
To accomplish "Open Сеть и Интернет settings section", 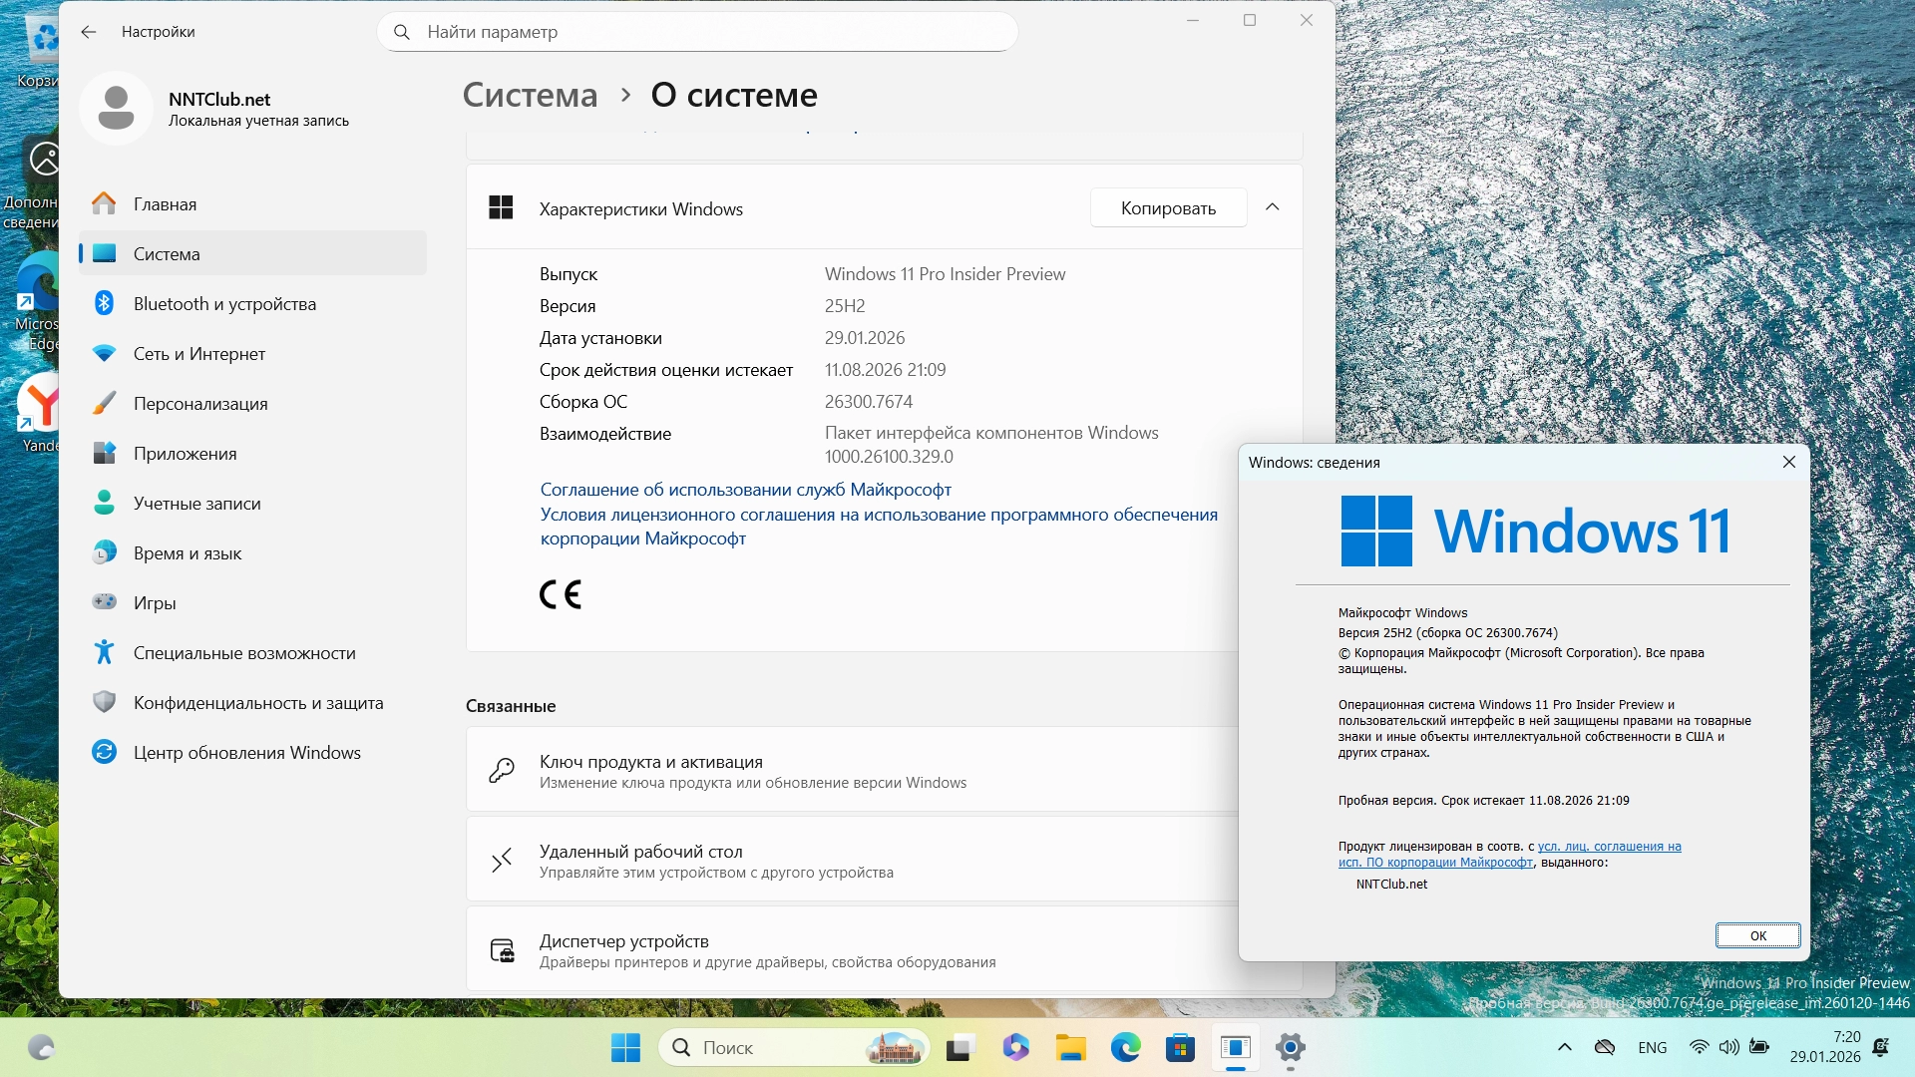I will click(x=198, y=354).
